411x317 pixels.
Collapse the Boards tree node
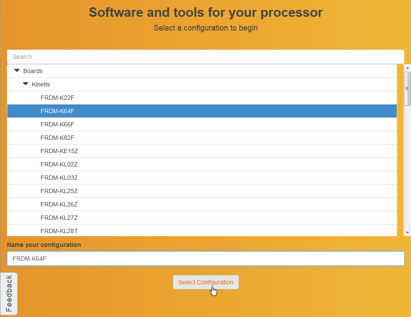(x=17, y=71)
